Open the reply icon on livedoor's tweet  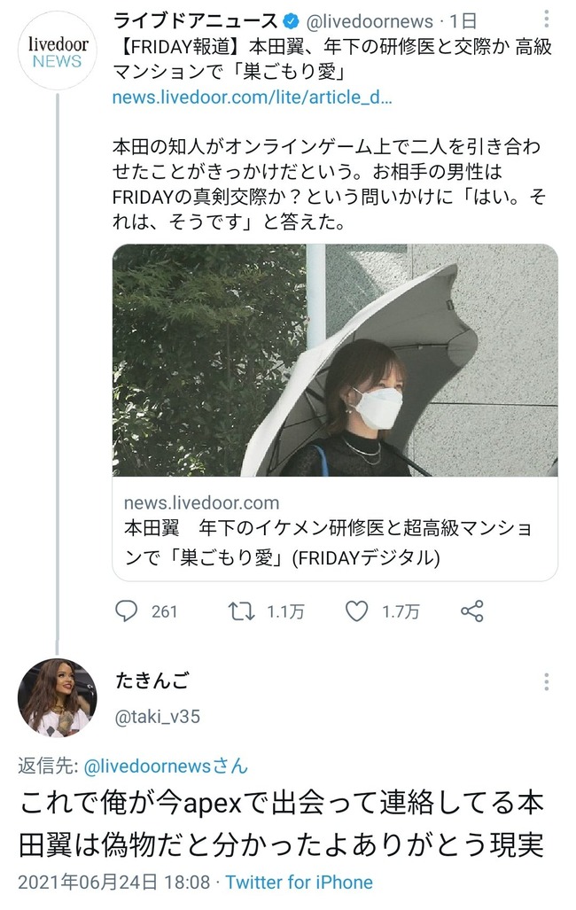tap(129, 611)
